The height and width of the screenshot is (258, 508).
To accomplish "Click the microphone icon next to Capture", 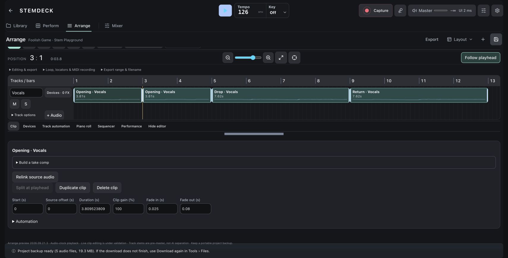I will pos(400,11).
